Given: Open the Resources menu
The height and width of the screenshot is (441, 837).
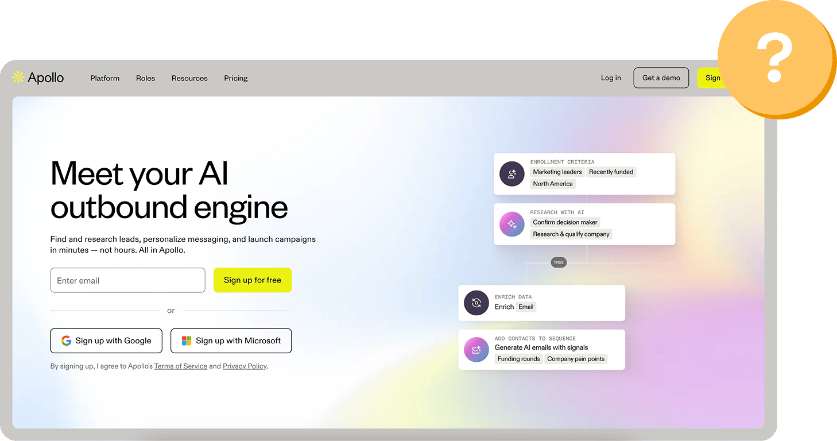Looking at the screenshot, I should click(189, 78).
